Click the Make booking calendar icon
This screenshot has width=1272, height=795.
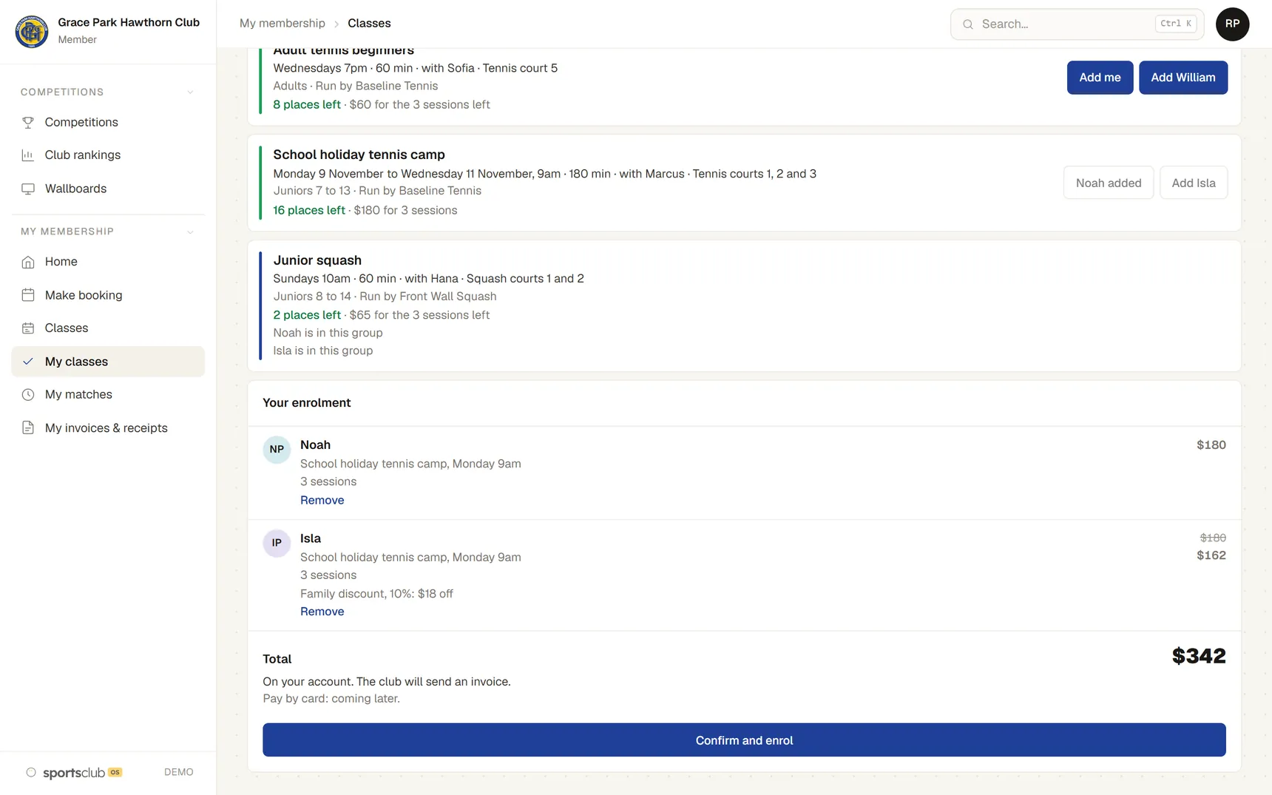[x=28, y=295]
